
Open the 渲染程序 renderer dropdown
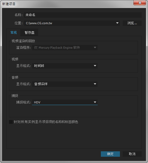point(65,48)
